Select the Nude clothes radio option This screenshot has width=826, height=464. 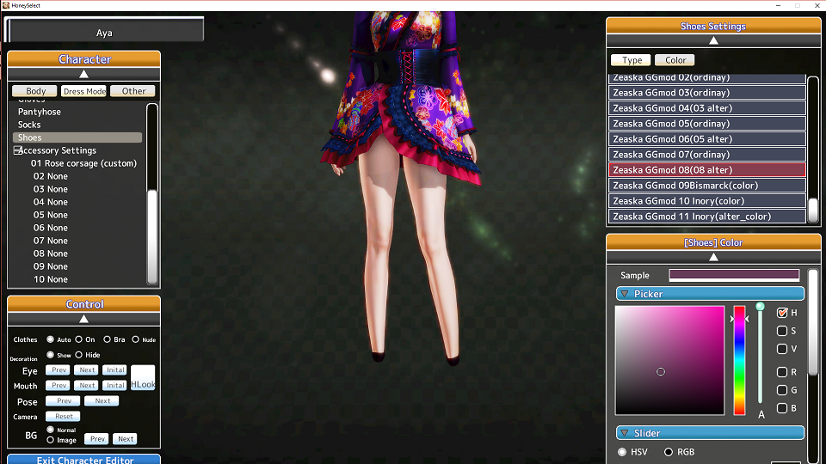pos(135,339)
